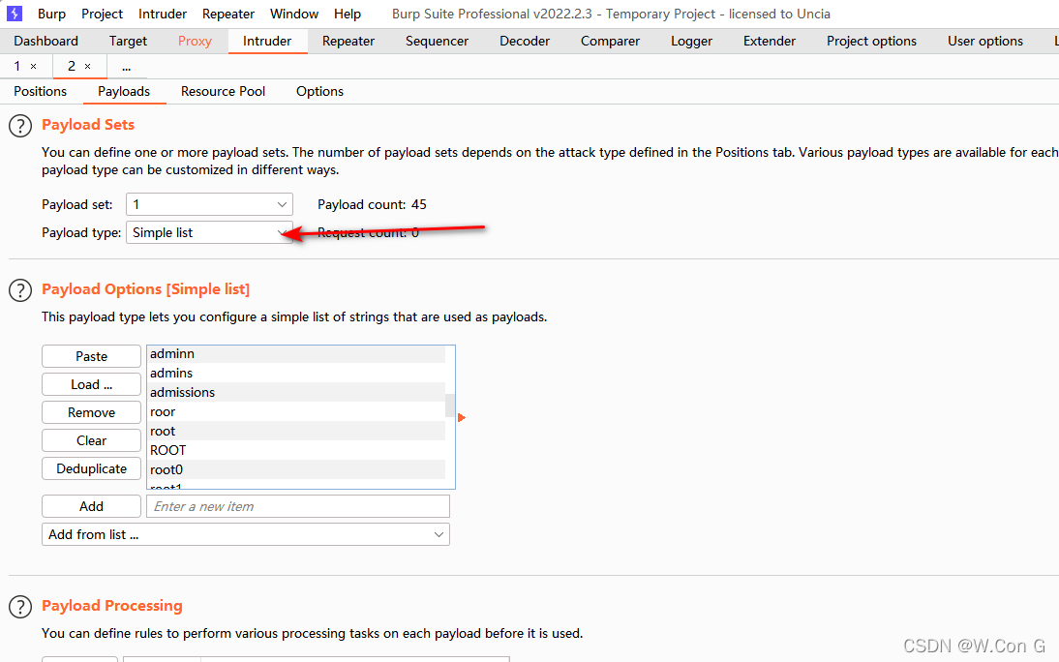Open the Burp menu
This screenshot has height=662, width=1059.
(51, 14)
